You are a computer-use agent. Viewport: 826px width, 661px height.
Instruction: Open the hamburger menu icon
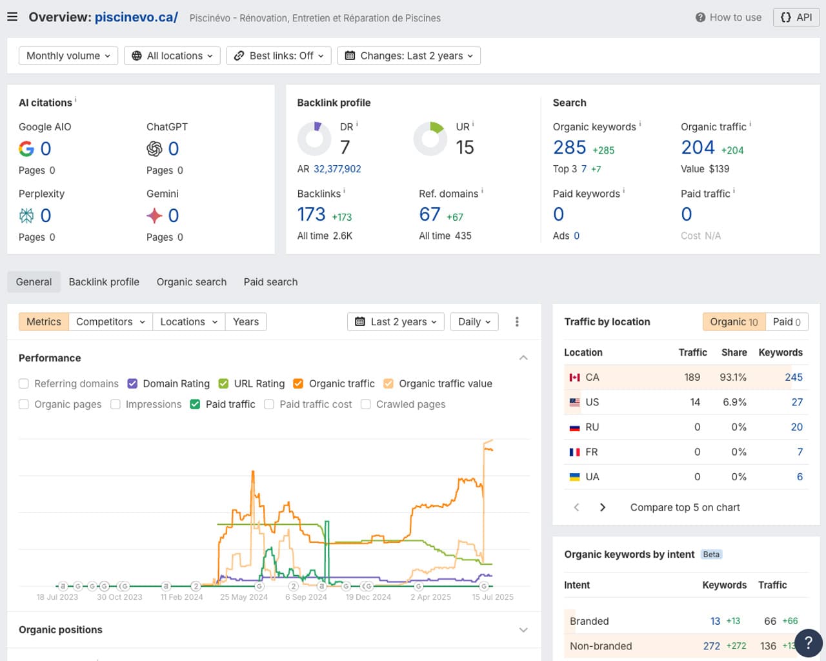pyautogui.click(x=12, y=17)
